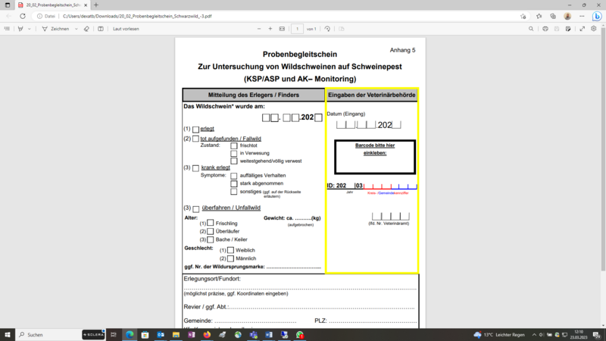Viewport: 606px width, 341px height.
Task: Zoom out with the minus icon
Action: pyautogui.click(x=259, y=29)
